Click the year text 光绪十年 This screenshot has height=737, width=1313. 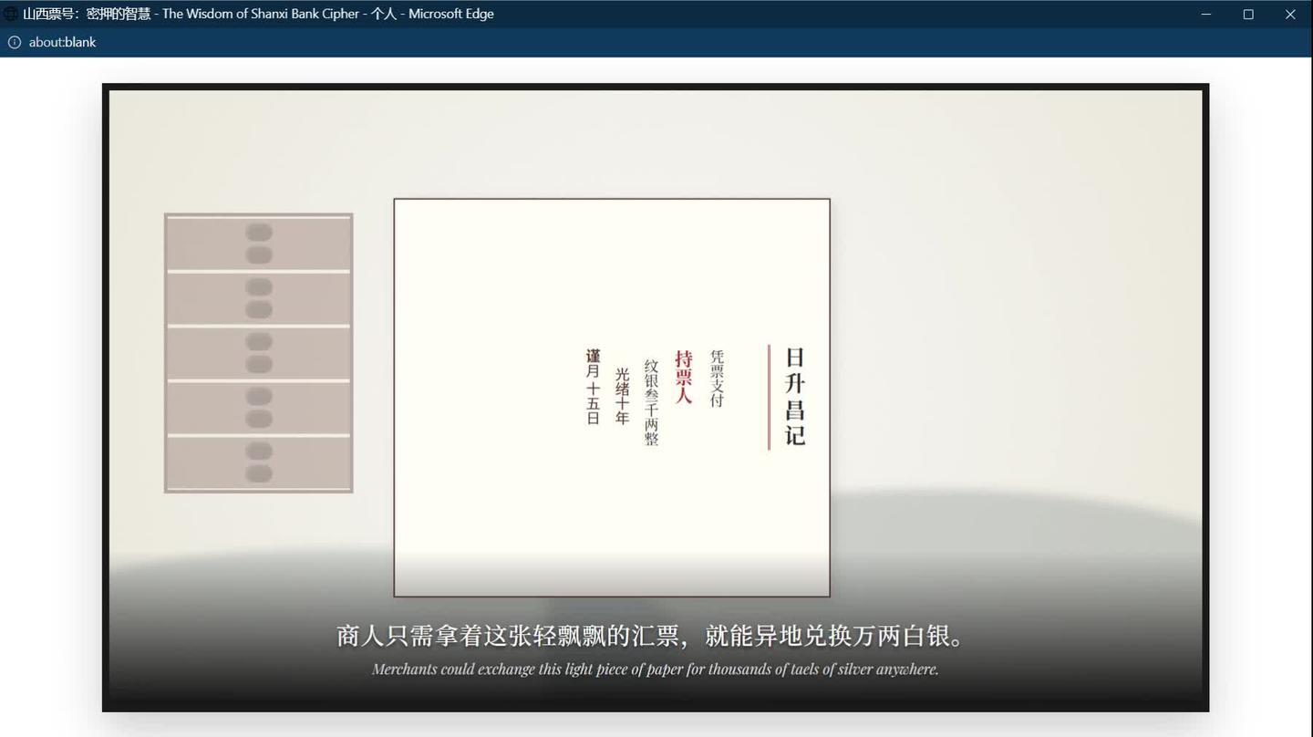[622, 396]
